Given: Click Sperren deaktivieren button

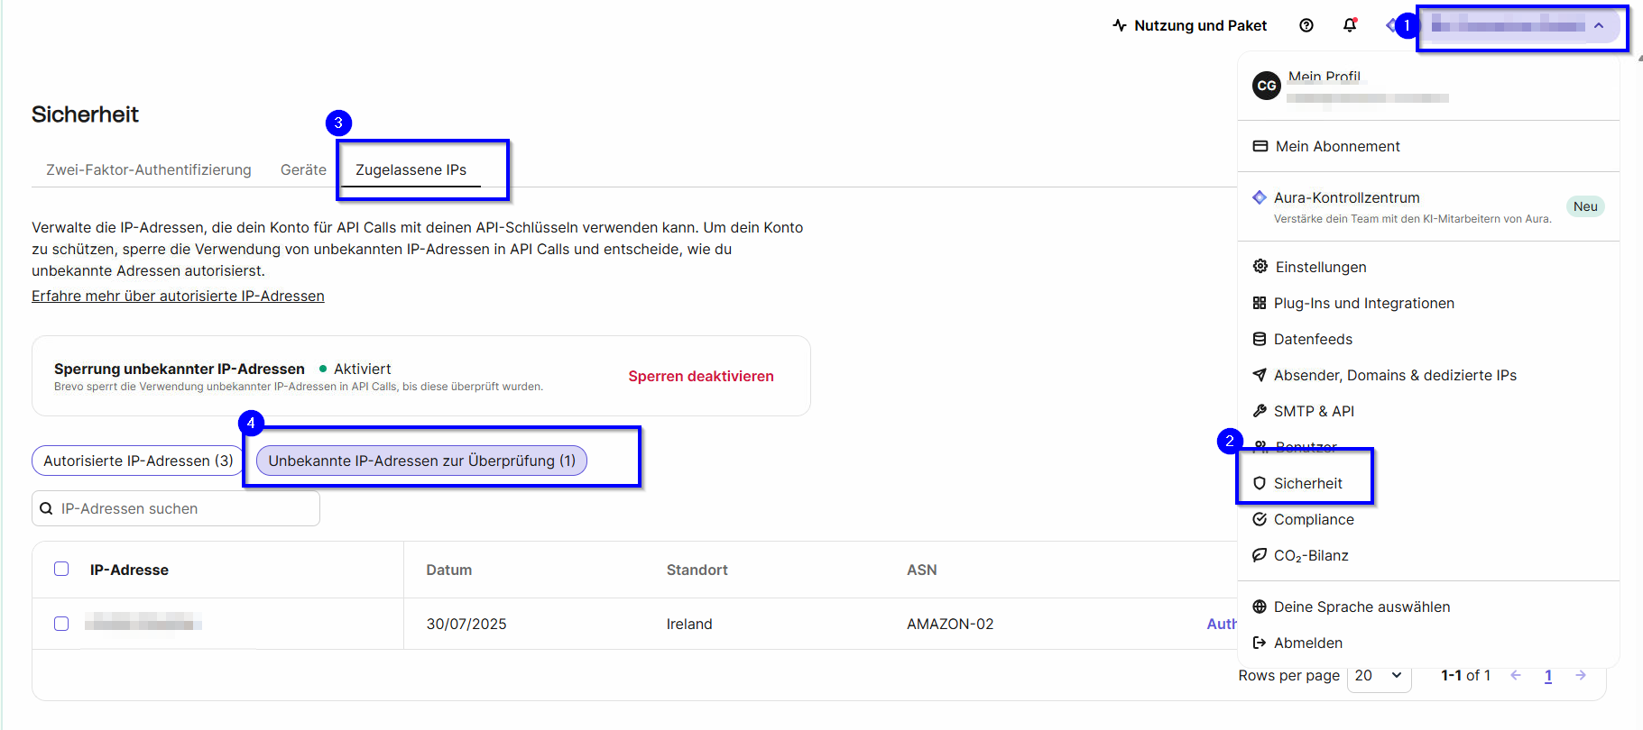Looking at the screenshot, I should coord(700,376).
